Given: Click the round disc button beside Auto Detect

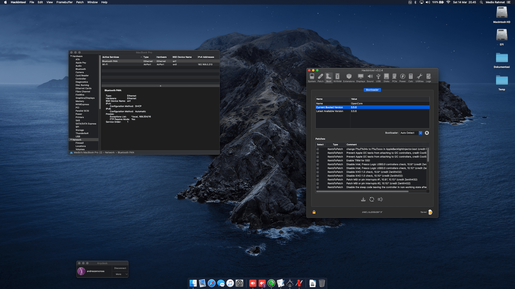Looking at the screenshot, I should [x=427, y=133].
